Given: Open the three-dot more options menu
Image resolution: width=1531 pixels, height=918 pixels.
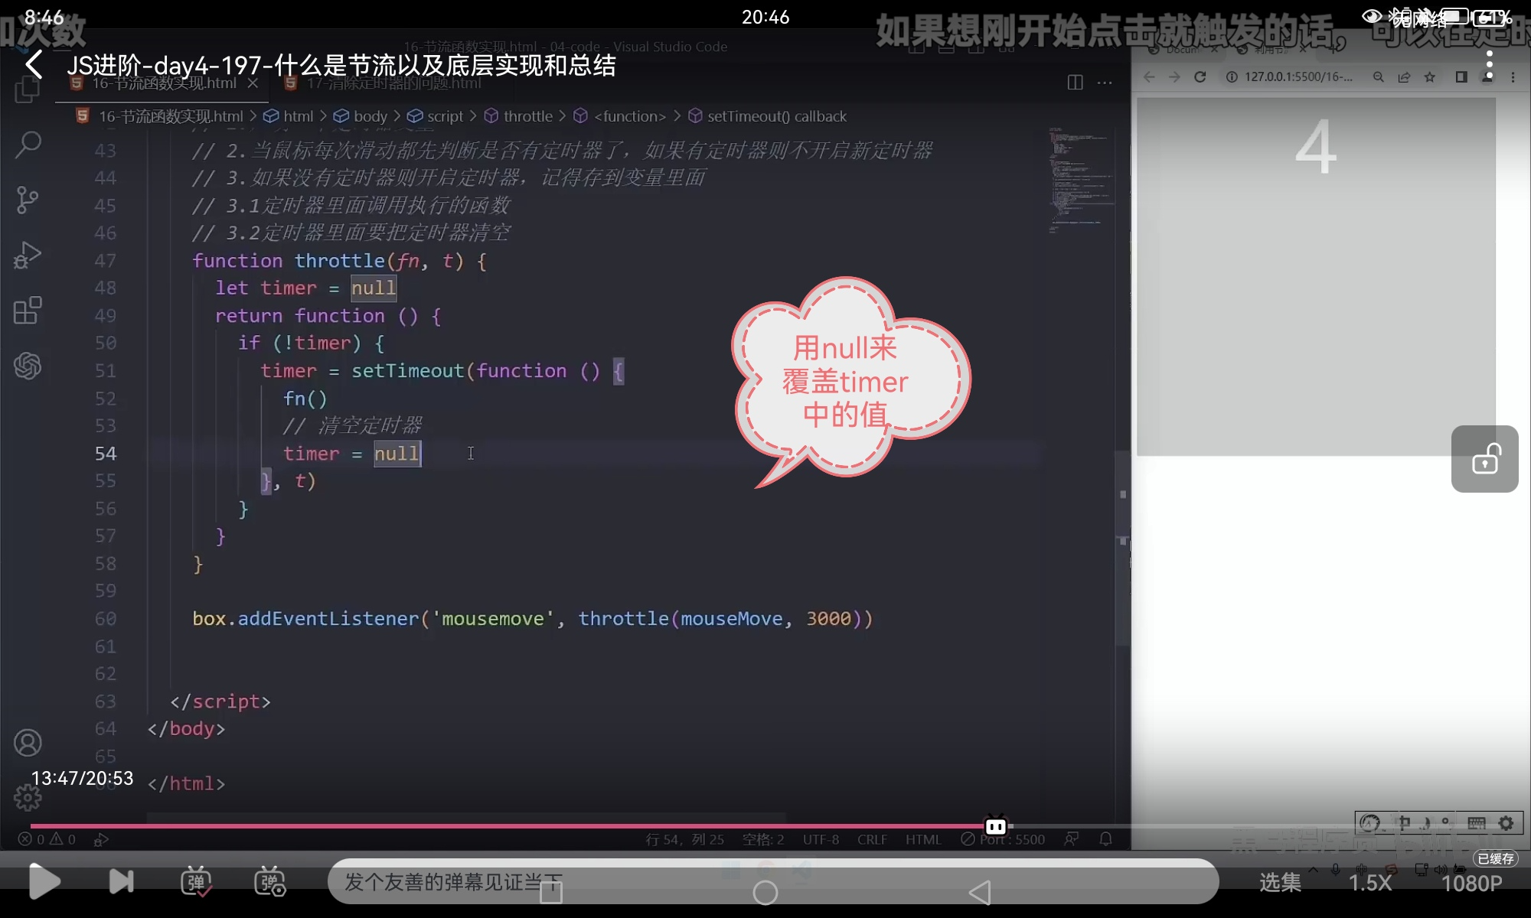Looking at the screenshot, I should (1489, 65).
